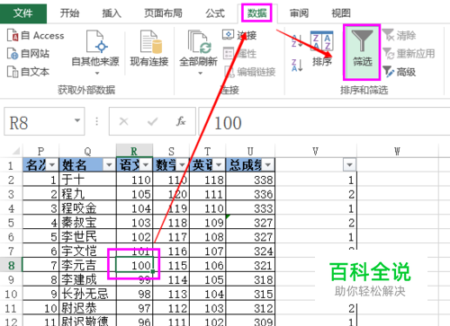Image resolution: width=450 pixels, height=326 pixels.
Task: Click the total score cell 321
Action: tap(250, 265)
